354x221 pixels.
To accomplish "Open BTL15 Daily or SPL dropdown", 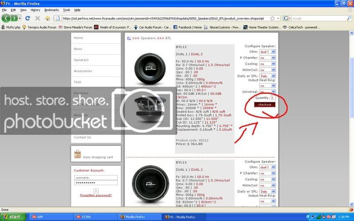I will [268, 191].
